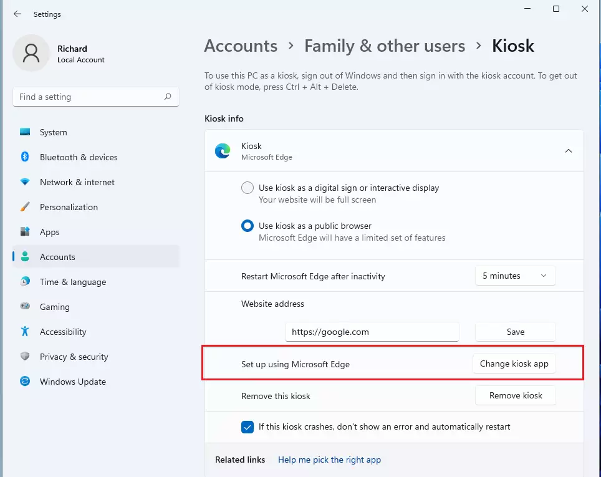Click the Accessibility figure icon
The width and height of the screenshot is (601, 477).
click(x=25, y=331)
